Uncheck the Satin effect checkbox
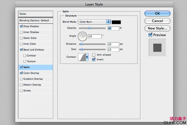 (x=21, y=67)
